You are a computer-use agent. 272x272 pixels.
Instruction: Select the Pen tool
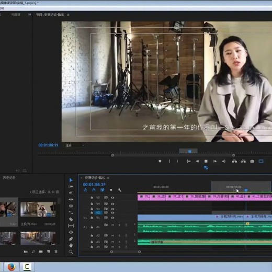71,239
